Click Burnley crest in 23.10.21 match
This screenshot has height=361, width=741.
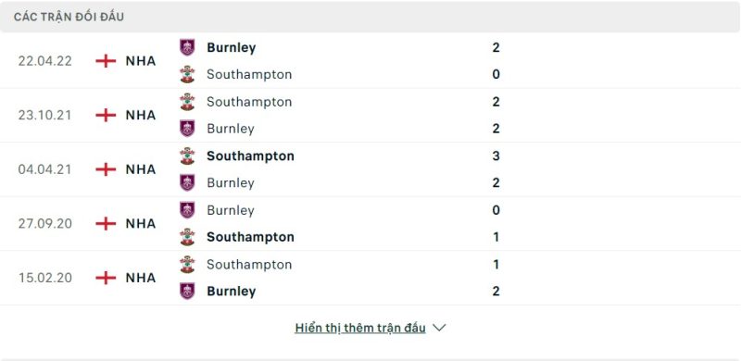187,129
